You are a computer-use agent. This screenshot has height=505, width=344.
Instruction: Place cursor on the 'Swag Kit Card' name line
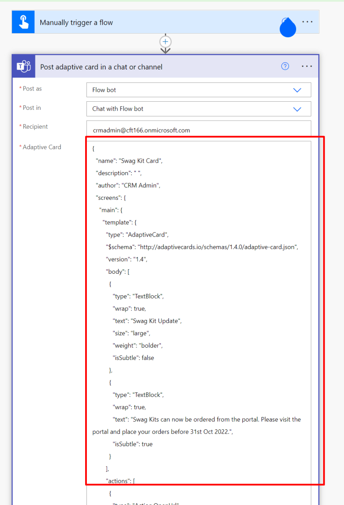pyautogui.click(x=129, y=161)
